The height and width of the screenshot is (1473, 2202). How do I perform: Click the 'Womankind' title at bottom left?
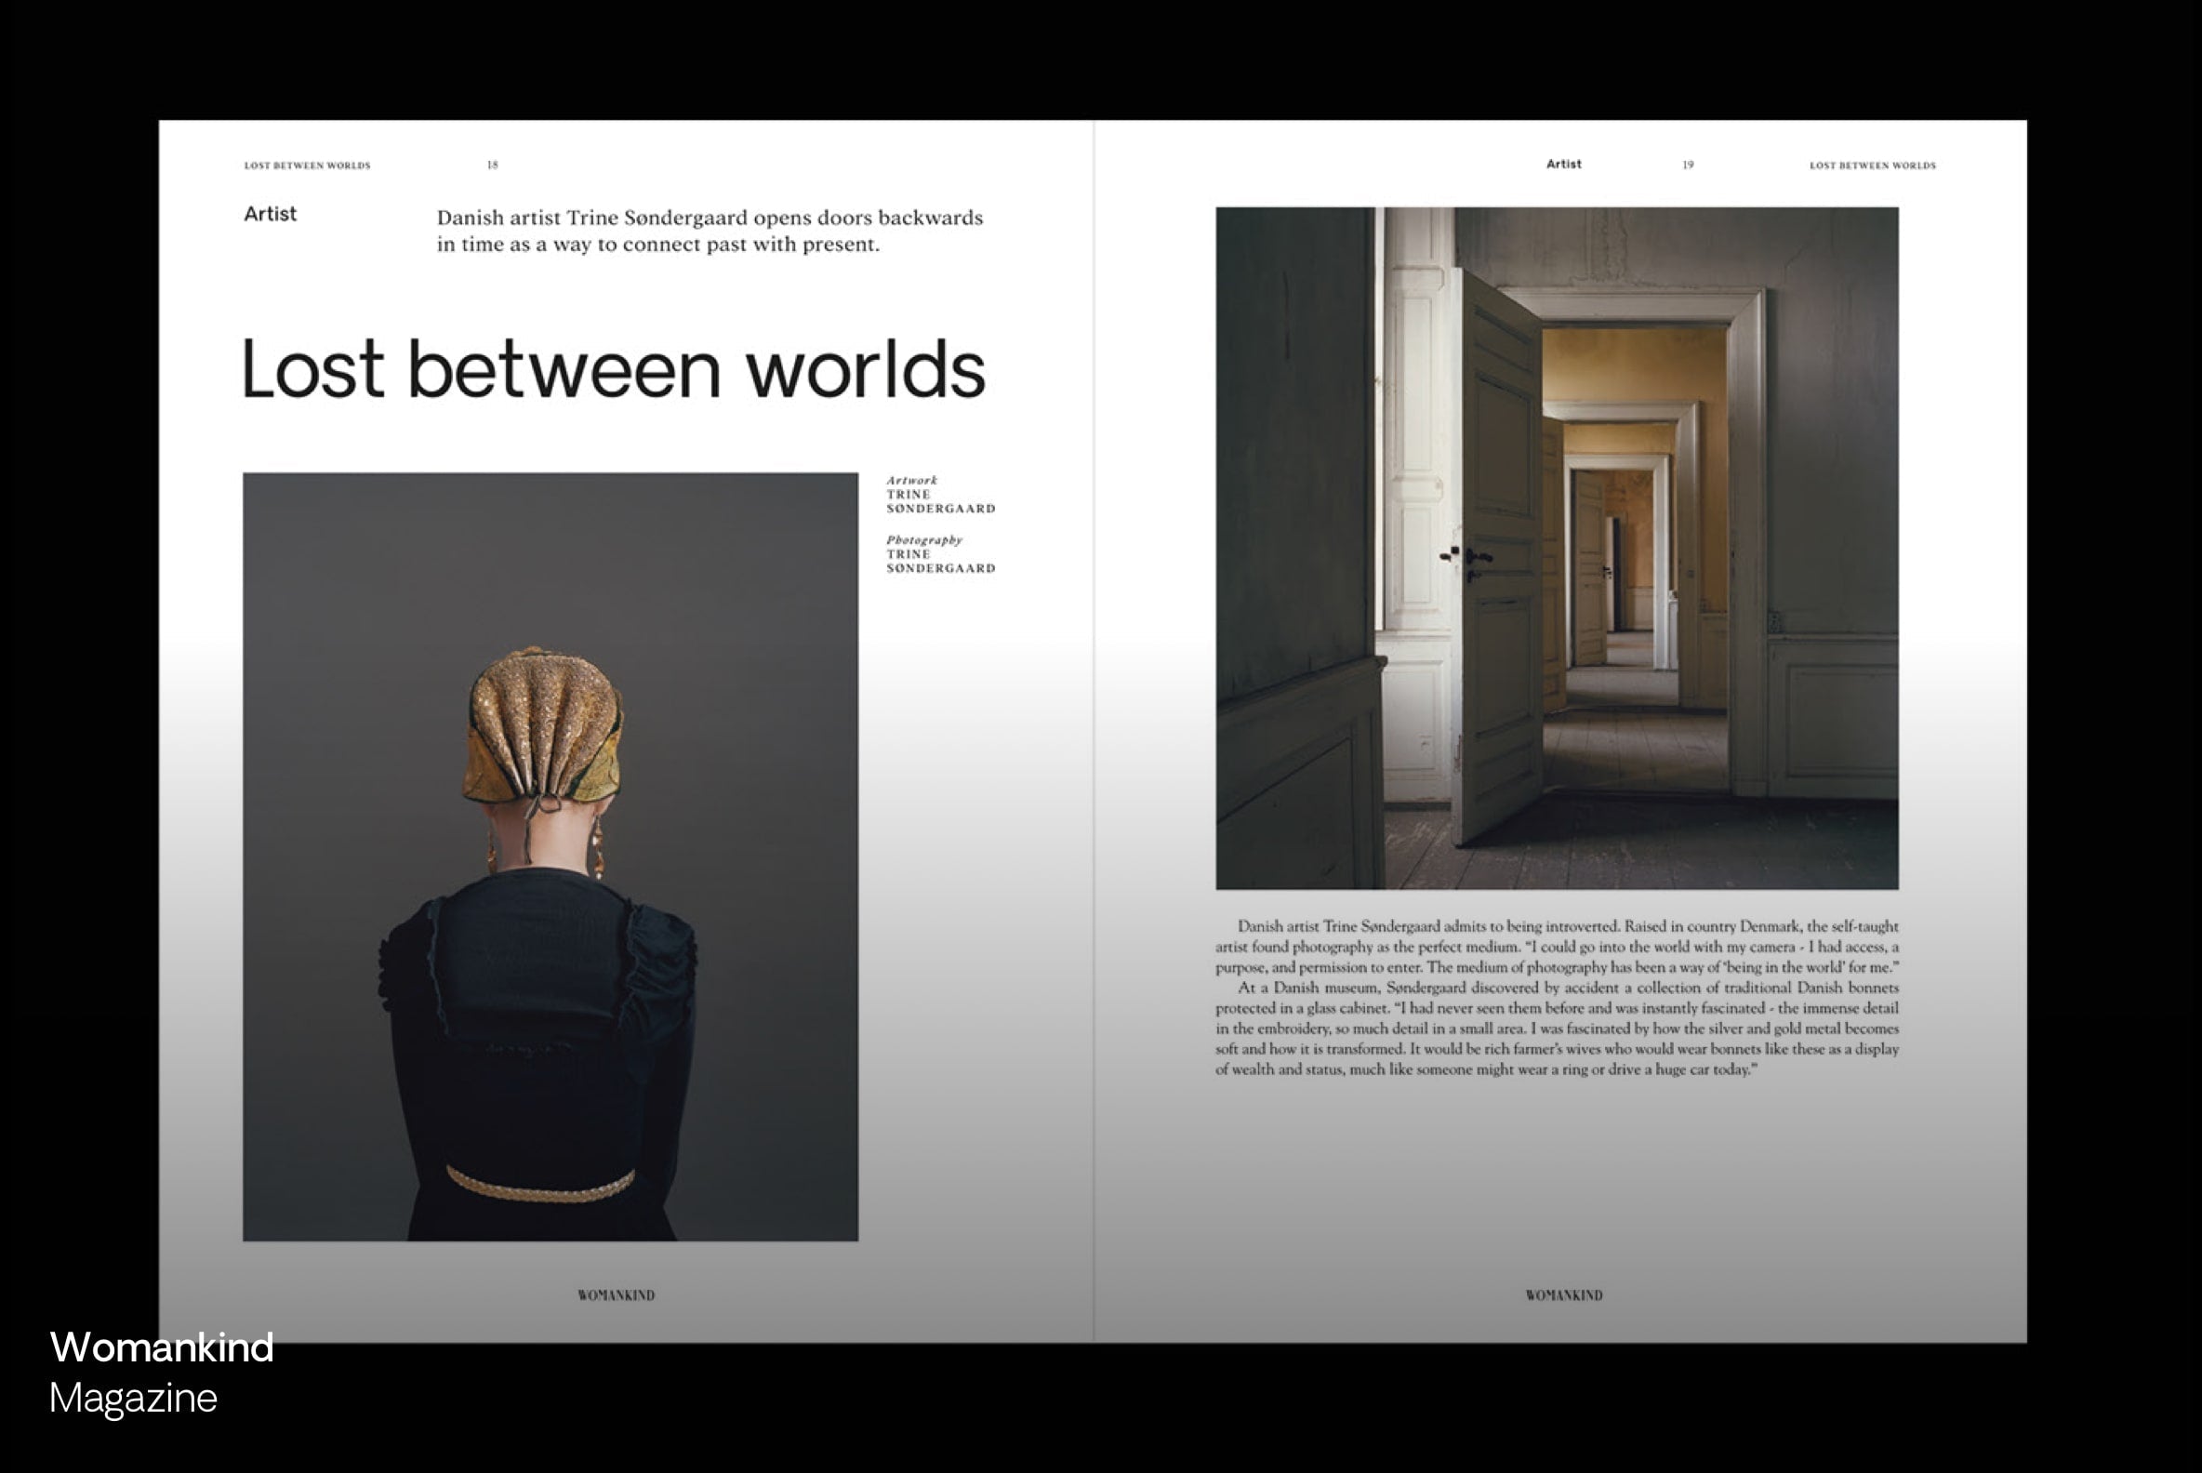pyautogui.click(x=163, y=1349)
